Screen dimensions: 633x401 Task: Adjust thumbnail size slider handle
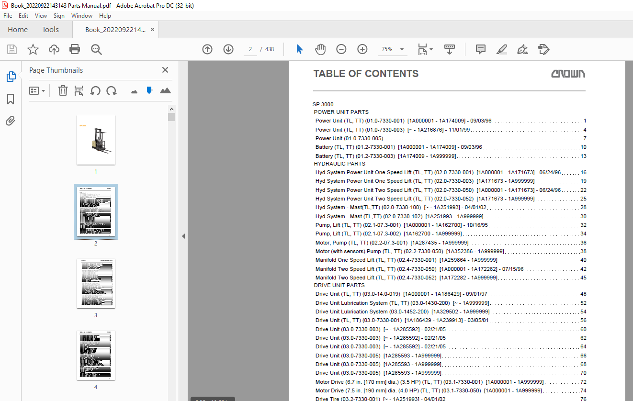click(x=149, y=90)
